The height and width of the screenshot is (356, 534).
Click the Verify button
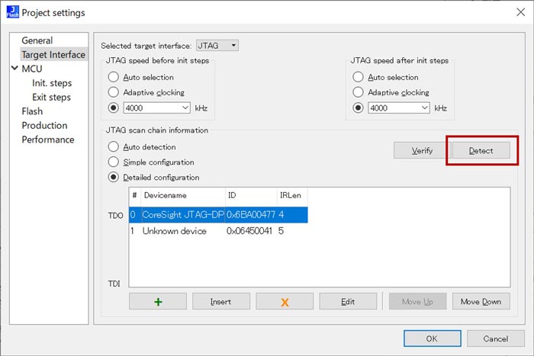[x=422, y=150]
